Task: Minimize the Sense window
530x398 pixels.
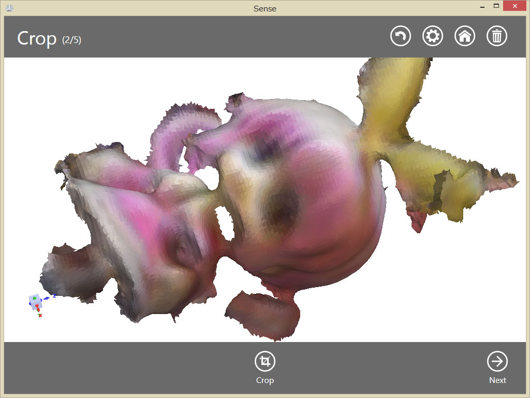Action: 482,6
